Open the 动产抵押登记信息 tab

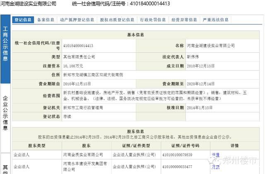coord(77,20)
